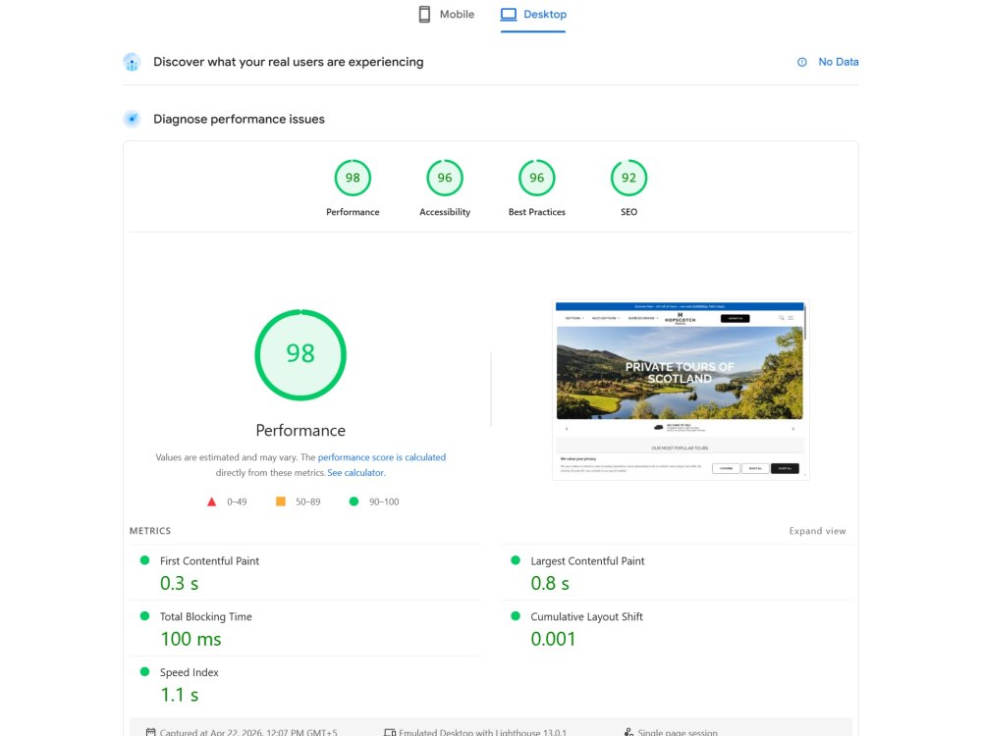Viewport: 982px width, 736px height.
Task: Click the First Contentful Paint label
Action: [x=209, y=560]
